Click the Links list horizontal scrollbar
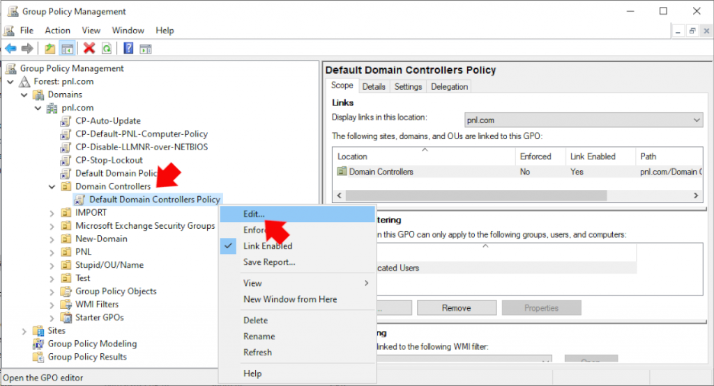The height and width of the screenshot is (386, 714). pyautogui.click(x=518, y=195)
